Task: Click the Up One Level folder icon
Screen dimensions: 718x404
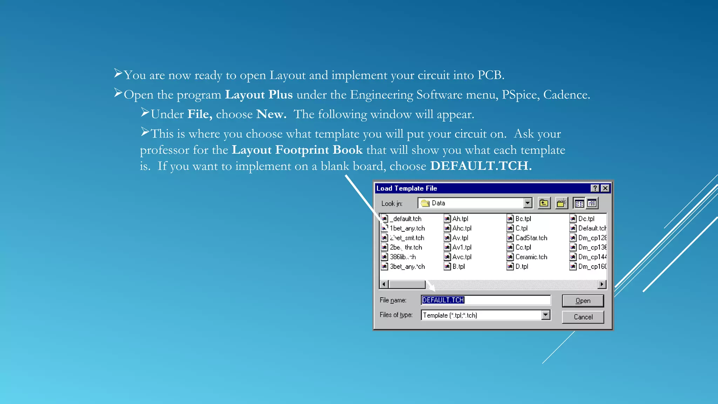Action: [x=544, y=203]
